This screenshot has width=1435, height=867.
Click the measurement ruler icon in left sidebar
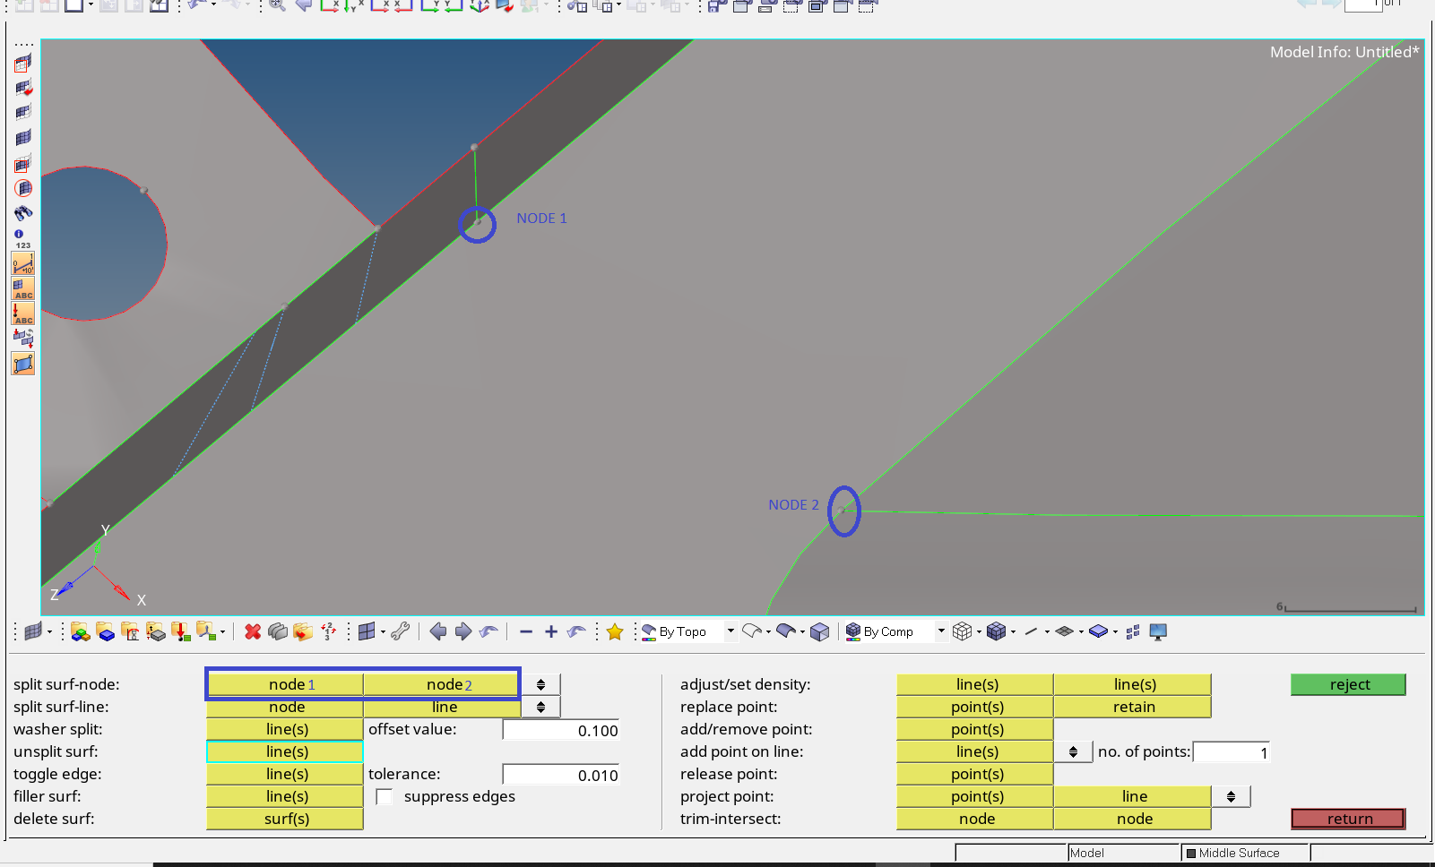pos(22,263)
